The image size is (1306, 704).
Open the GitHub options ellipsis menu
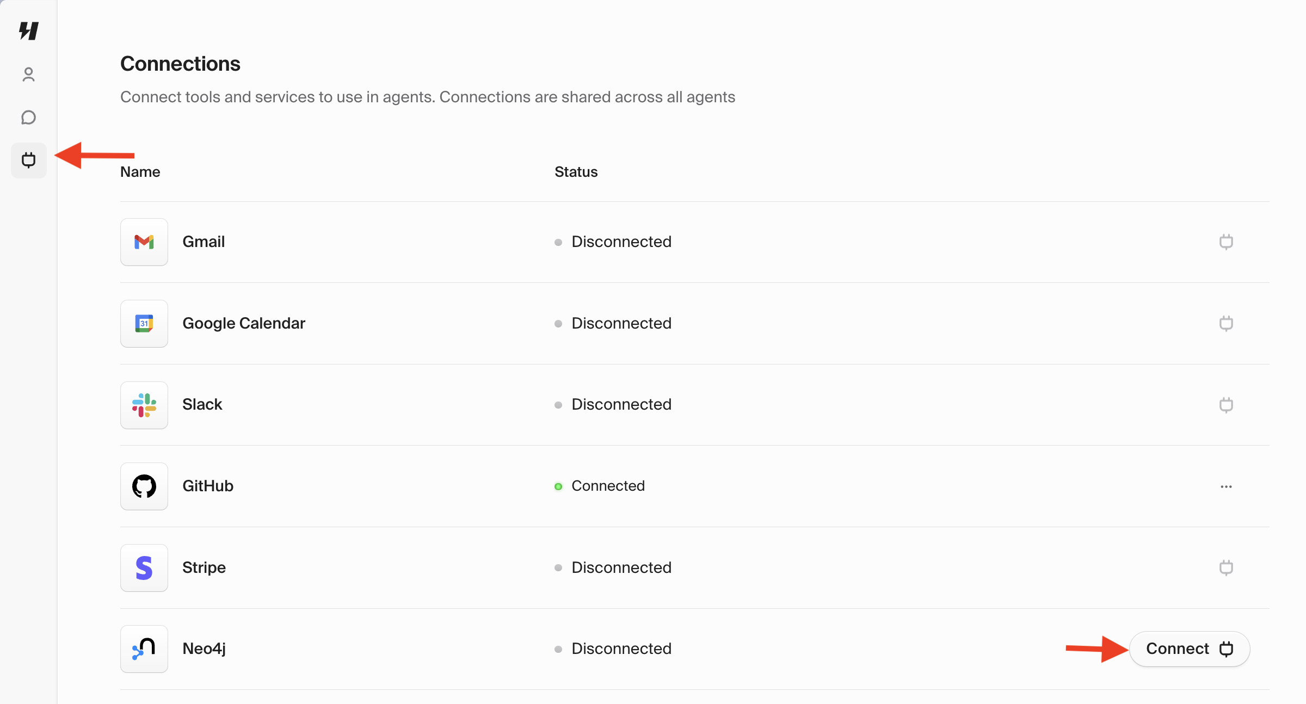coord(1226,486)
